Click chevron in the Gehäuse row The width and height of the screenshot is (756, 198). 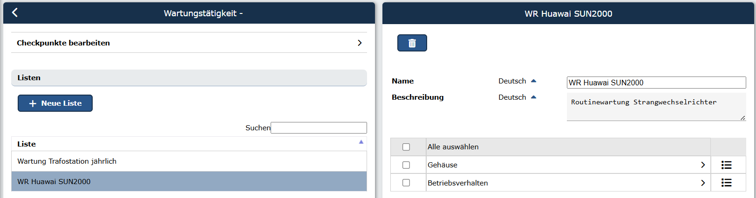point(703,165)
